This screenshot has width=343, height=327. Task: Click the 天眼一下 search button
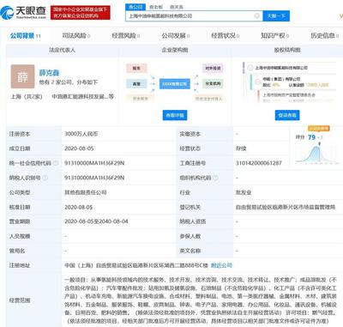276,15
